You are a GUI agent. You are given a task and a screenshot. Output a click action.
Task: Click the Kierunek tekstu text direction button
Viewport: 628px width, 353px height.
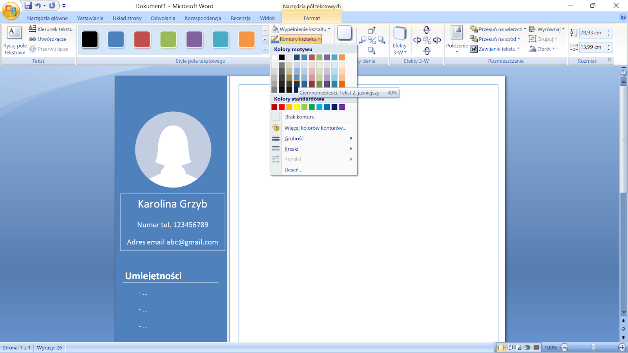point(51,29)
